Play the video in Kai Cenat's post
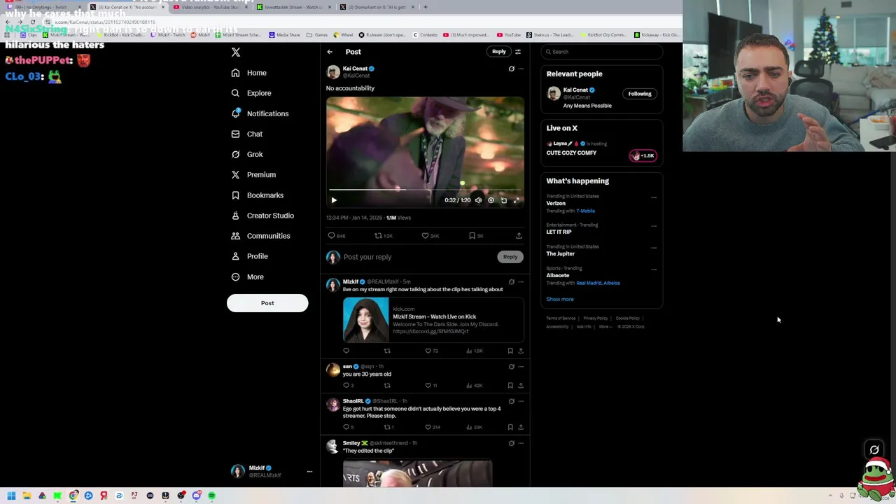 334,200
